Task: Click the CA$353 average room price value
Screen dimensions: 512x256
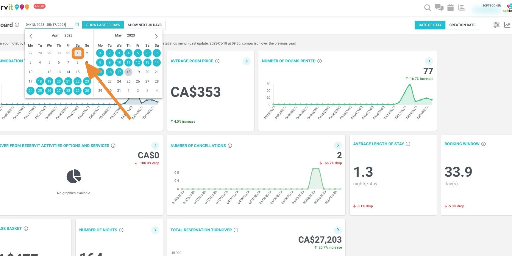Action: click(196, 92)
